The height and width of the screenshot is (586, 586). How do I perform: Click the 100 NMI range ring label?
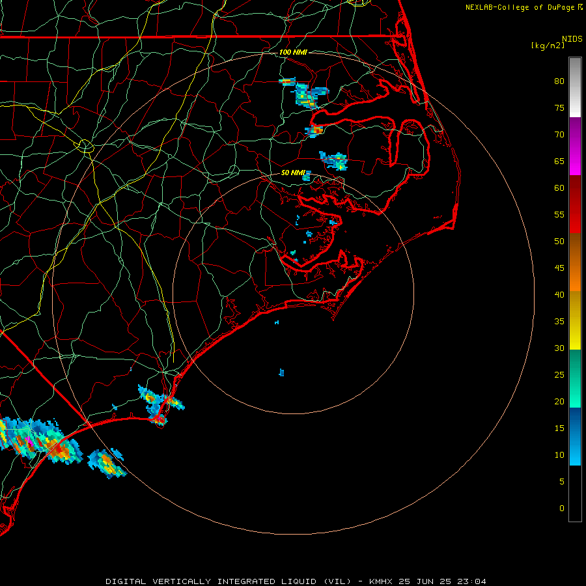(293, 52)
